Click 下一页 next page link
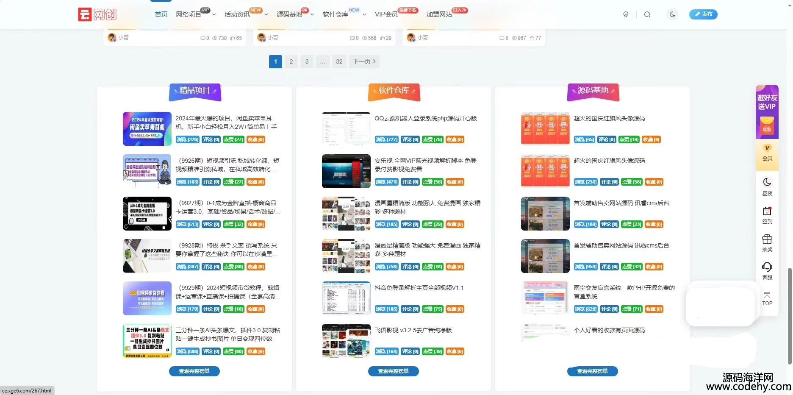This screenshot has height=395, width=793. click(364, 61)
